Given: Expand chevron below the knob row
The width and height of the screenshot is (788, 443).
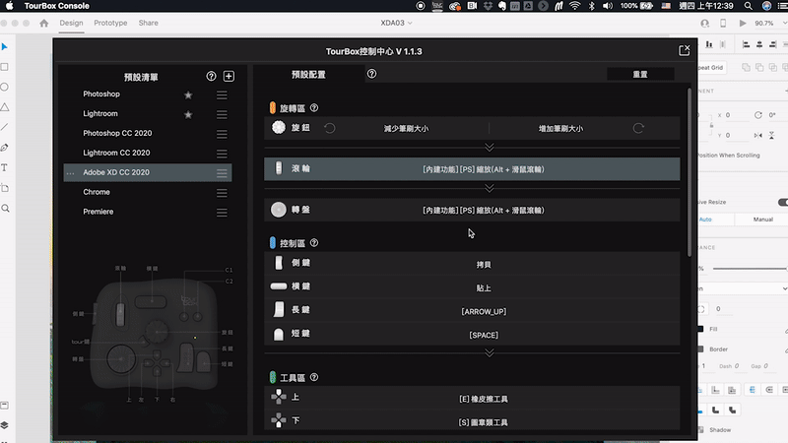Looking at the screenshot, I should click(489, 147).
